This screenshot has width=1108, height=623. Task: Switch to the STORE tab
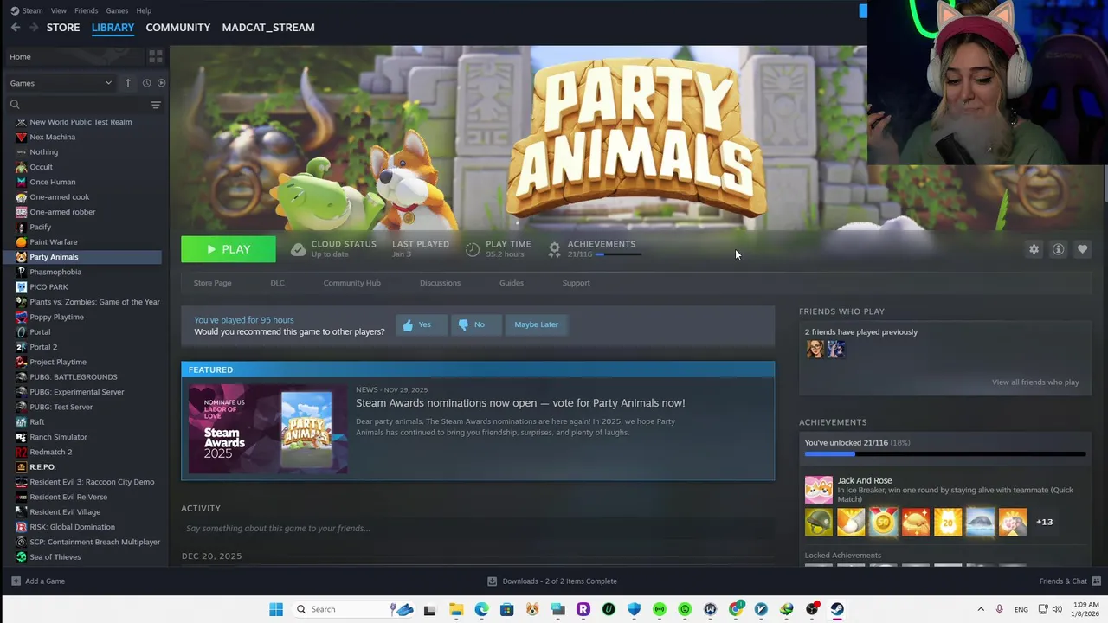(63, 28)
